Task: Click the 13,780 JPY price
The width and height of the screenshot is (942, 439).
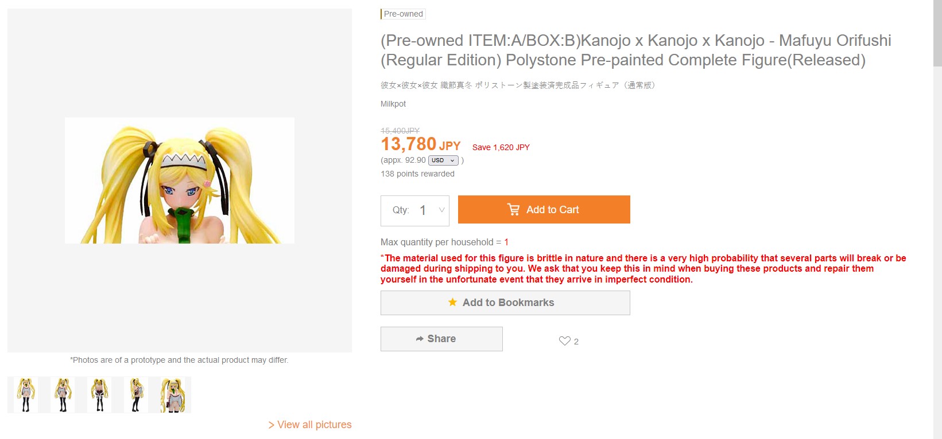Action: [421, 144]
